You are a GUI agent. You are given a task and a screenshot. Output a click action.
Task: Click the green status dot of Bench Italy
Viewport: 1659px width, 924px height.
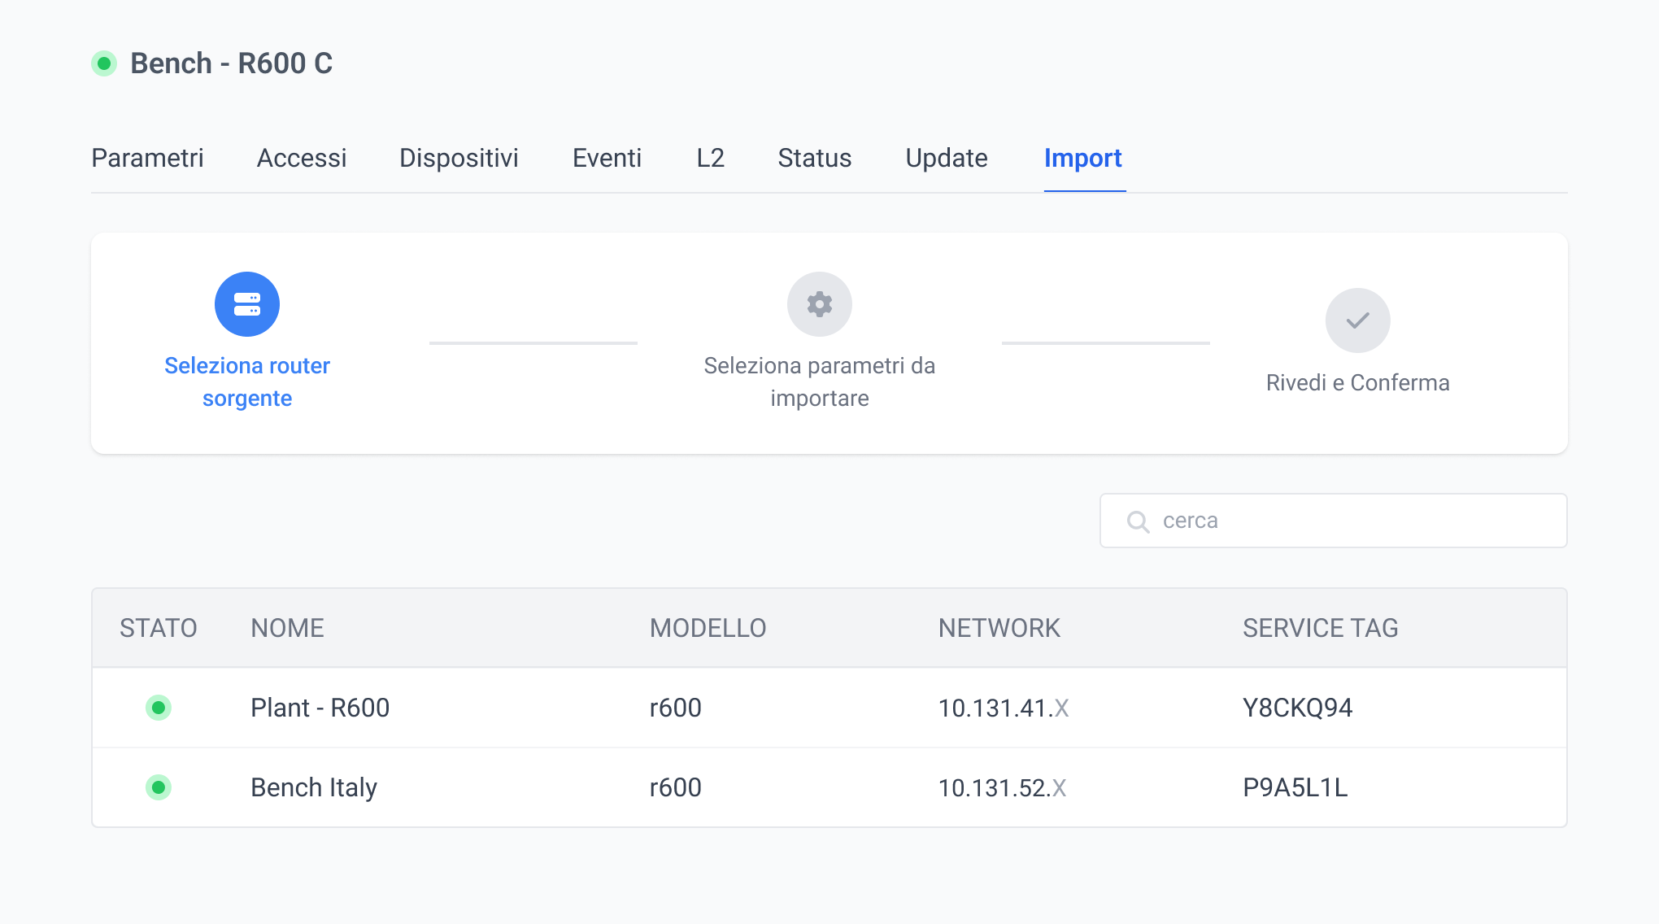pyautogui.click(x=159, y=787)
